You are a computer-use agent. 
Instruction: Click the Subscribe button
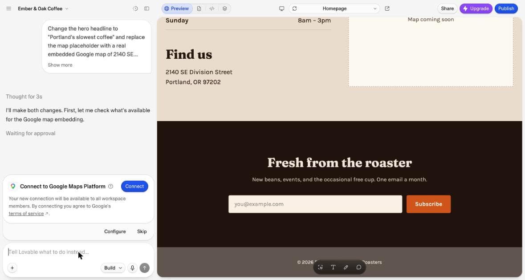tap(428, 204)
